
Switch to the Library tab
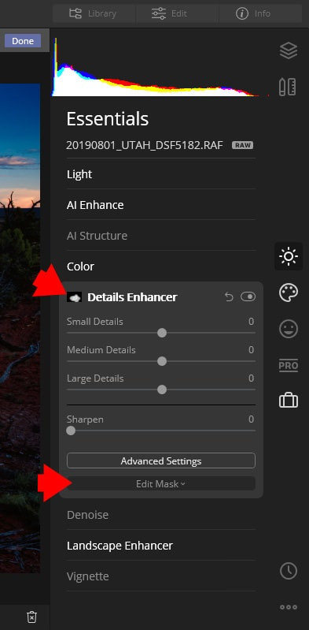tap(94, 13)
